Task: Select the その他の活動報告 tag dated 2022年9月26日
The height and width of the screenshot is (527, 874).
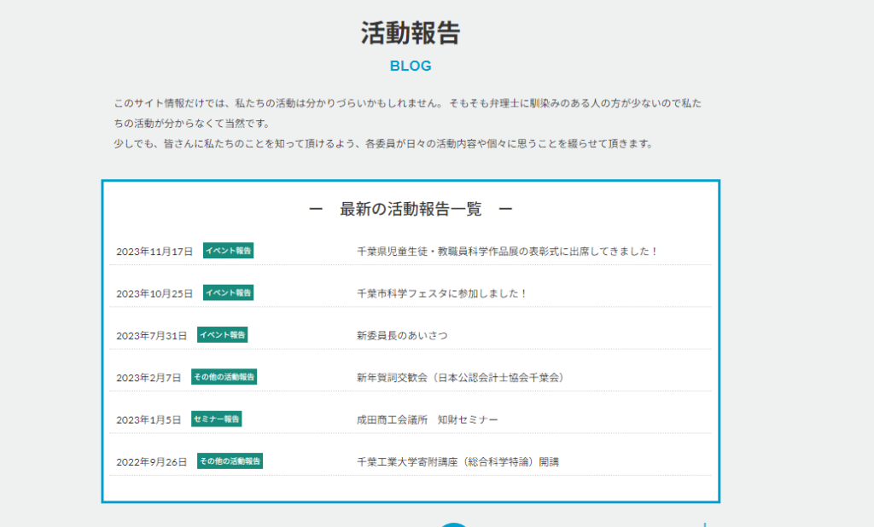Action: pos(230,461)
